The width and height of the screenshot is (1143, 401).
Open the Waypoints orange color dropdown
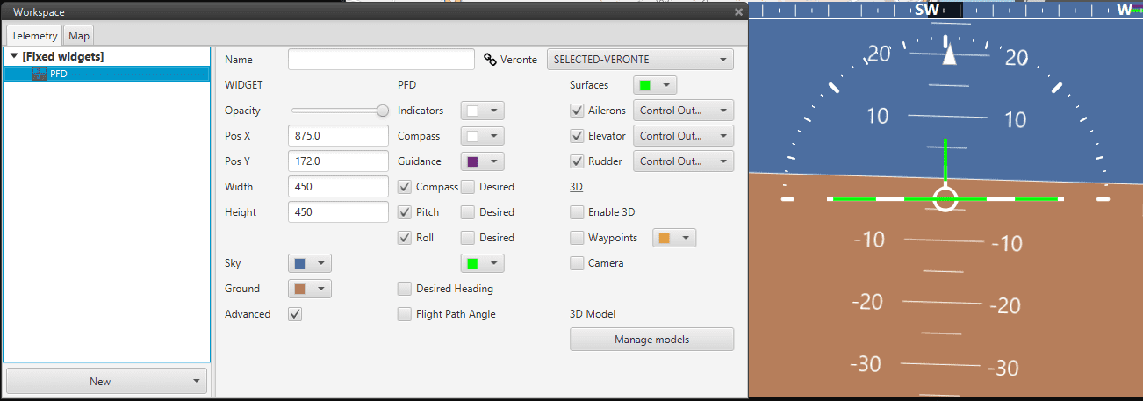[x=674, y=238]
